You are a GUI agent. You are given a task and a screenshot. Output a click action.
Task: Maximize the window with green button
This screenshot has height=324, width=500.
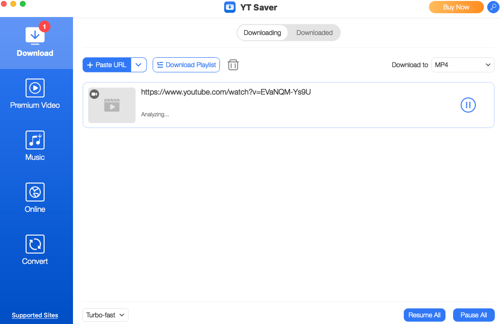coord(23,4)
